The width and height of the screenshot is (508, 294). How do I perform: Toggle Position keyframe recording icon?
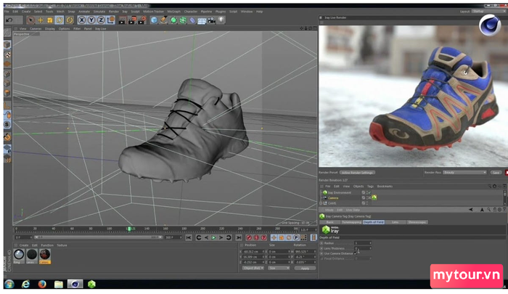[x=274, y=237]
